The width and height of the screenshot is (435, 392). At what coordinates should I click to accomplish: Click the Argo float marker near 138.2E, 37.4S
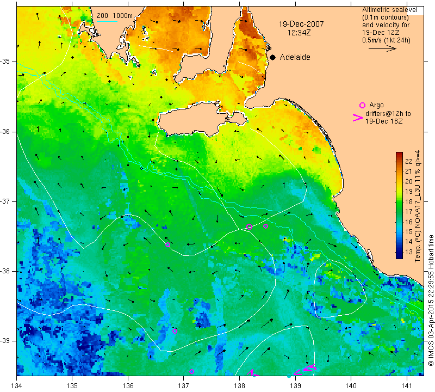tap(249, 226)
